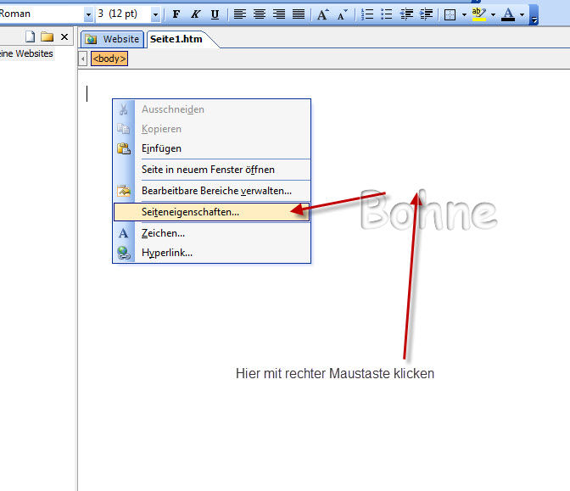Viewport: 570px width, 491px height.
Task: Toggle italic formatting in toolbar
Action: pos(195,14)
